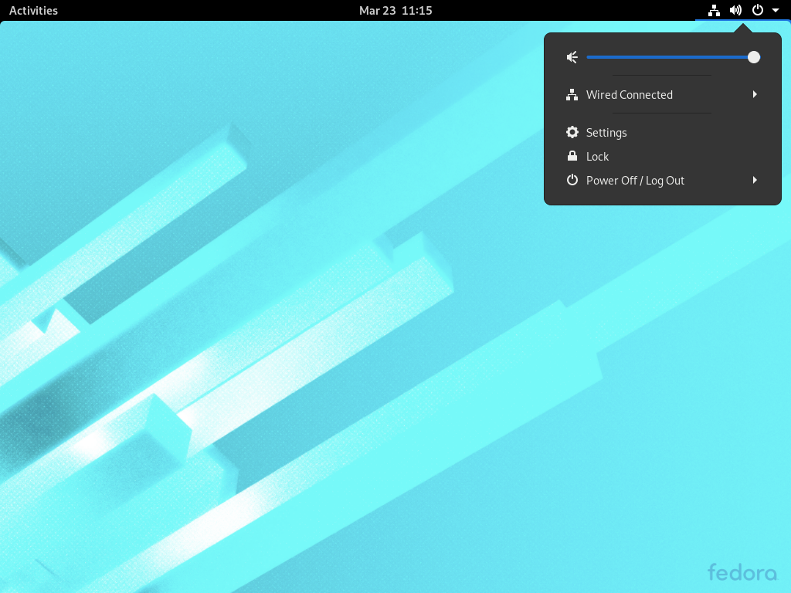The width and height of the screenshot is (791, 593).
Task: Mute audio using the volume slider speaker icon
Action: (572, 57)
